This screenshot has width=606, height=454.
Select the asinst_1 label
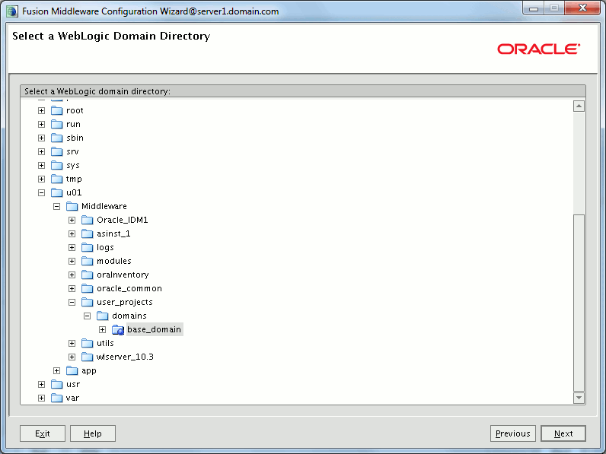tap(113, 234)
